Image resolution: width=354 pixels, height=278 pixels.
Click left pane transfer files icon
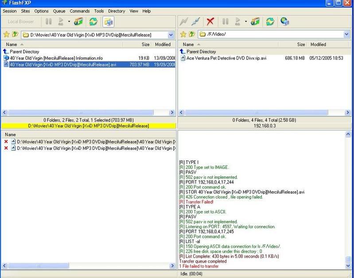pyautogui.click(x=78, y=22)
